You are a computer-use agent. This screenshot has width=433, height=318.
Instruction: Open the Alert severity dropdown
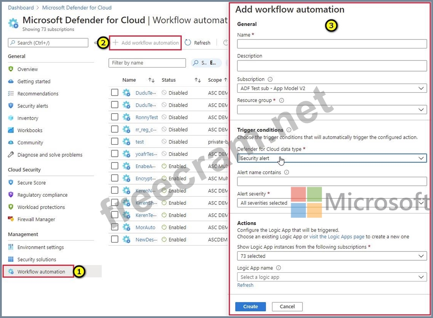point(332,203)
